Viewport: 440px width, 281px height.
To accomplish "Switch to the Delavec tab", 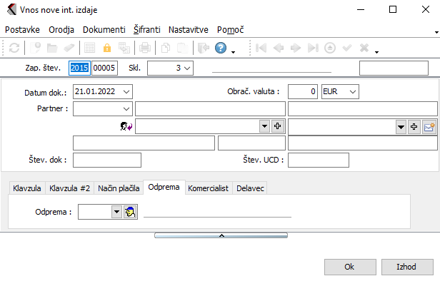I will 250,188.
